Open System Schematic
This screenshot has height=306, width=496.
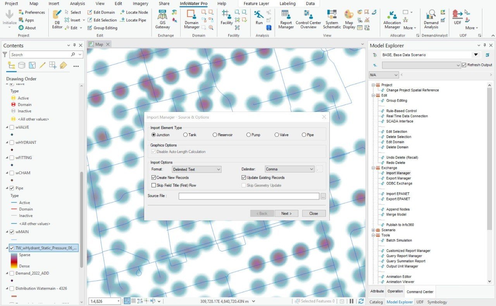coord(332,19)
